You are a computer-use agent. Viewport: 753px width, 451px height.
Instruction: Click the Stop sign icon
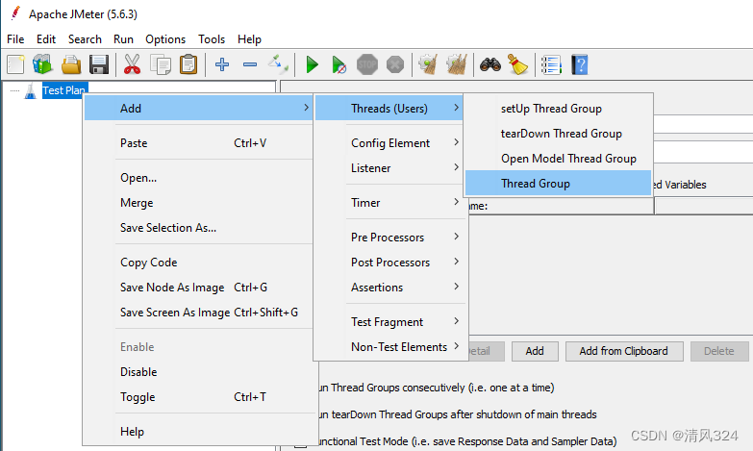(367, 64)
